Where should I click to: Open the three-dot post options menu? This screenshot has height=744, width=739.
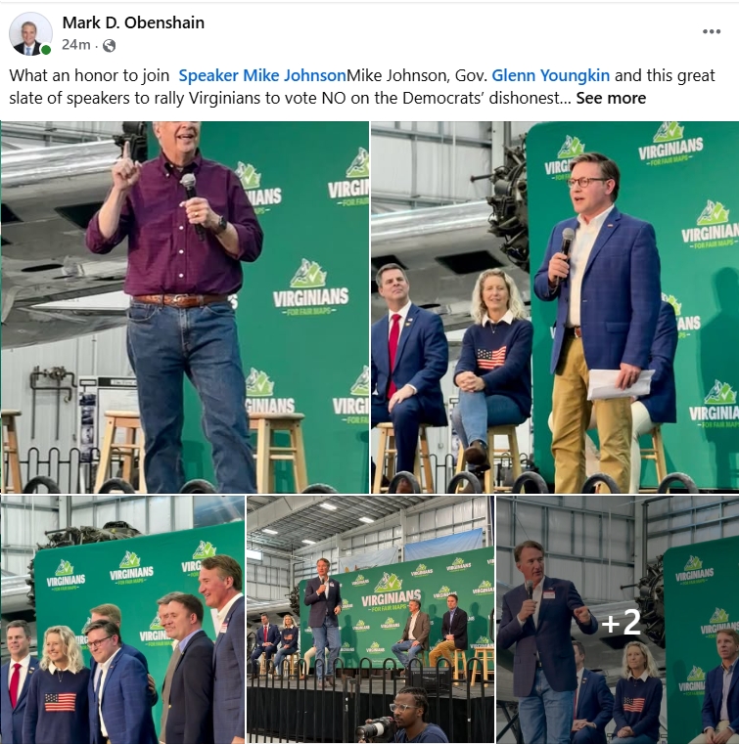[x=711, y=31]
